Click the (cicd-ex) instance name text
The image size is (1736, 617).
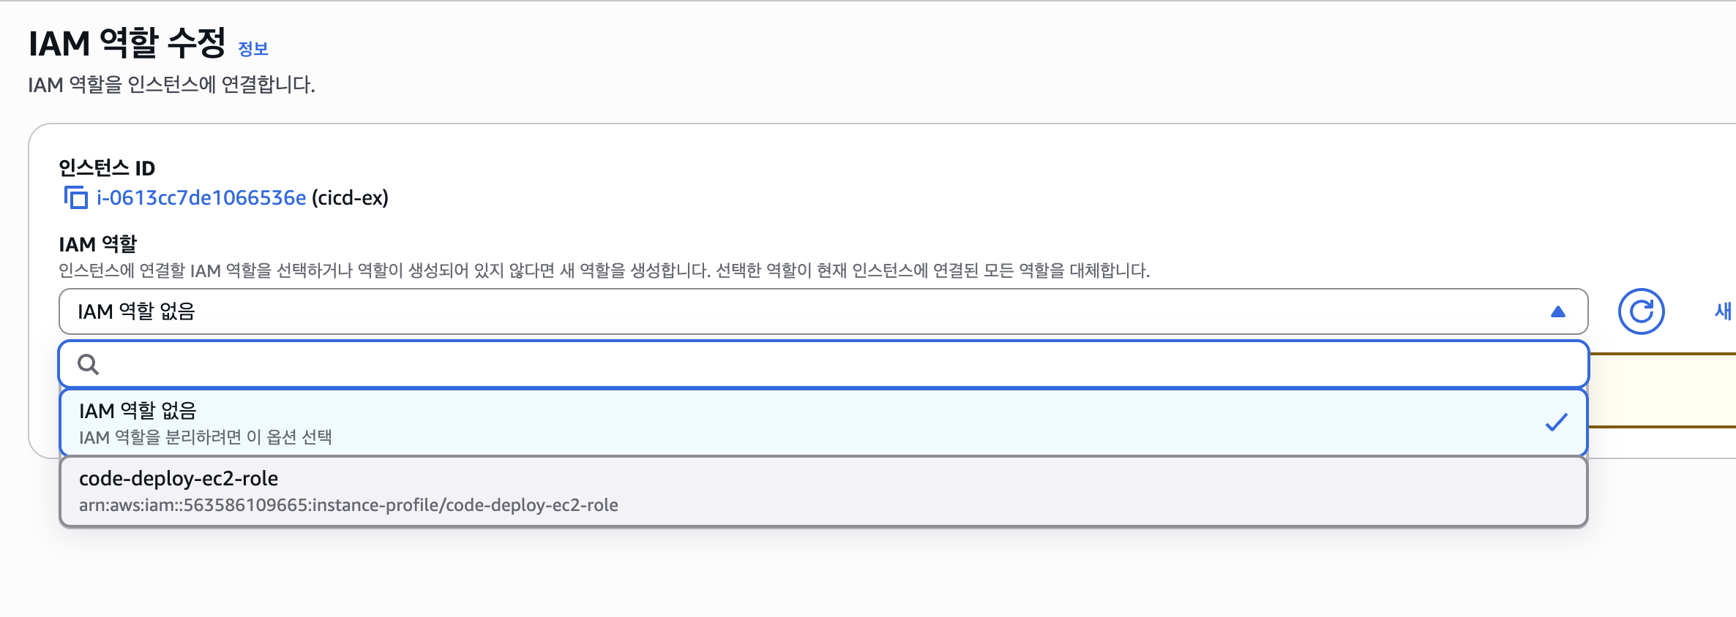tap(350, 198)
